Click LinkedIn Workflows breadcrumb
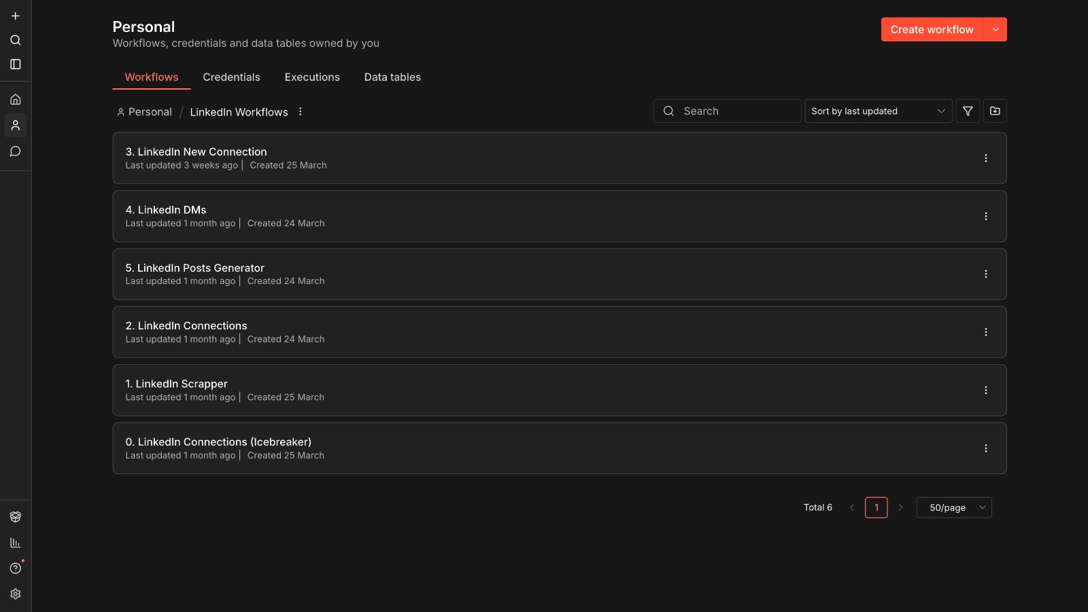The width and height of the screenshot is (1088, 612). click(239, 112)
